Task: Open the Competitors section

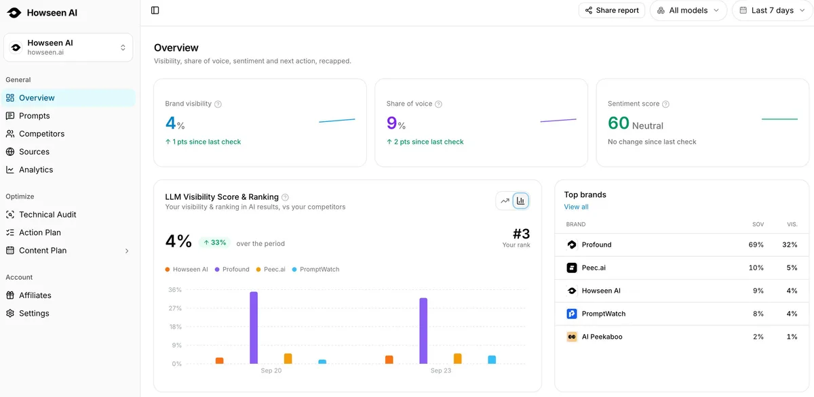Action: tap(68, 133)
